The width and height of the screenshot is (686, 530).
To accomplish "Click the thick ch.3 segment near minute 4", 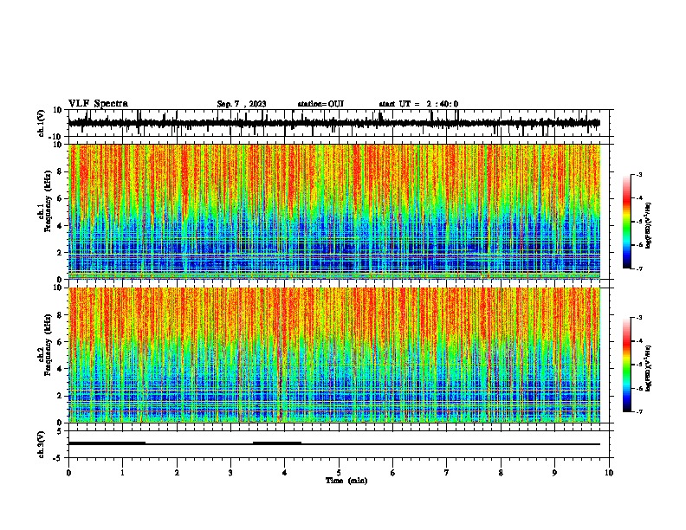I will 277,443.
